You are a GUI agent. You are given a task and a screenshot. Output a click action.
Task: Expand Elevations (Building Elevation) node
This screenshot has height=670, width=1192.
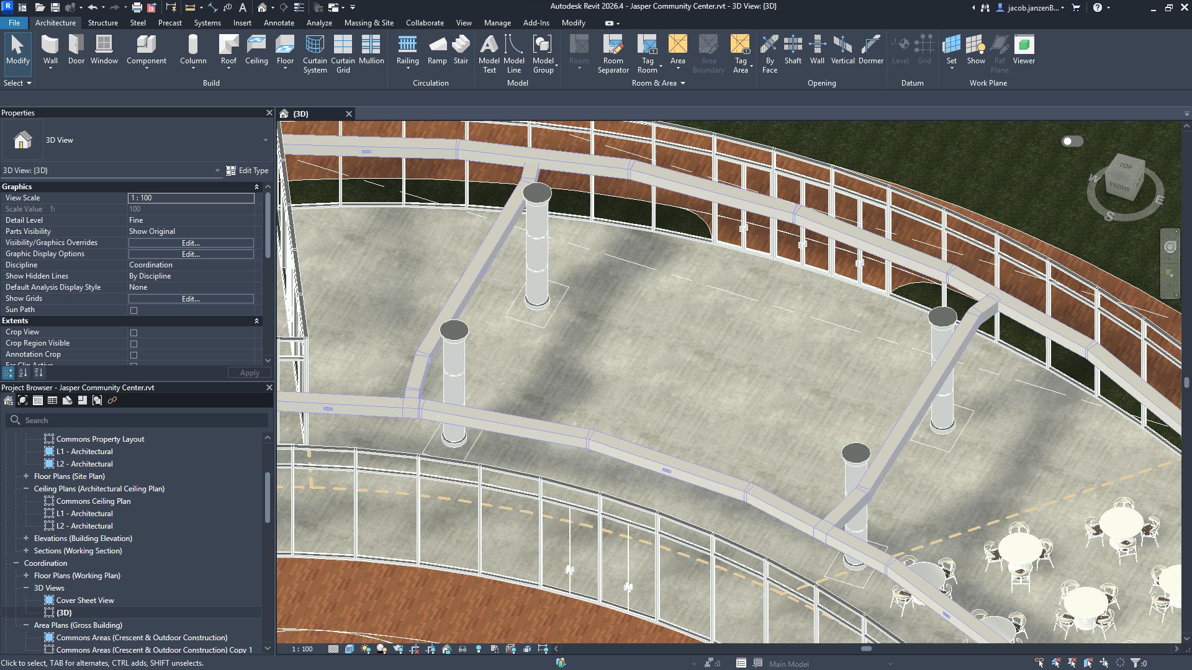(x=26, y=538)
